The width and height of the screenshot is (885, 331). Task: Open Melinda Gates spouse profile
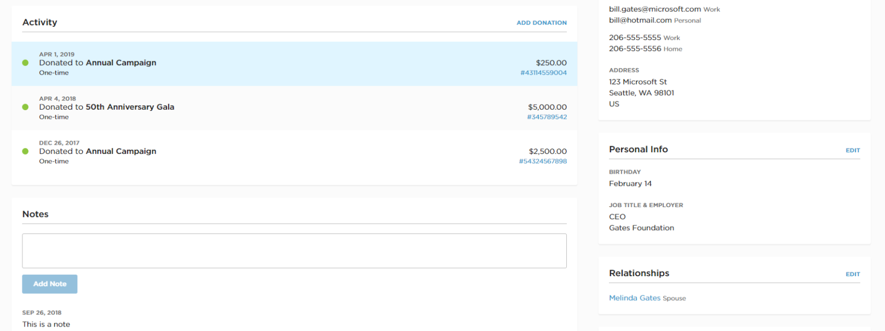tap(634, 298)
